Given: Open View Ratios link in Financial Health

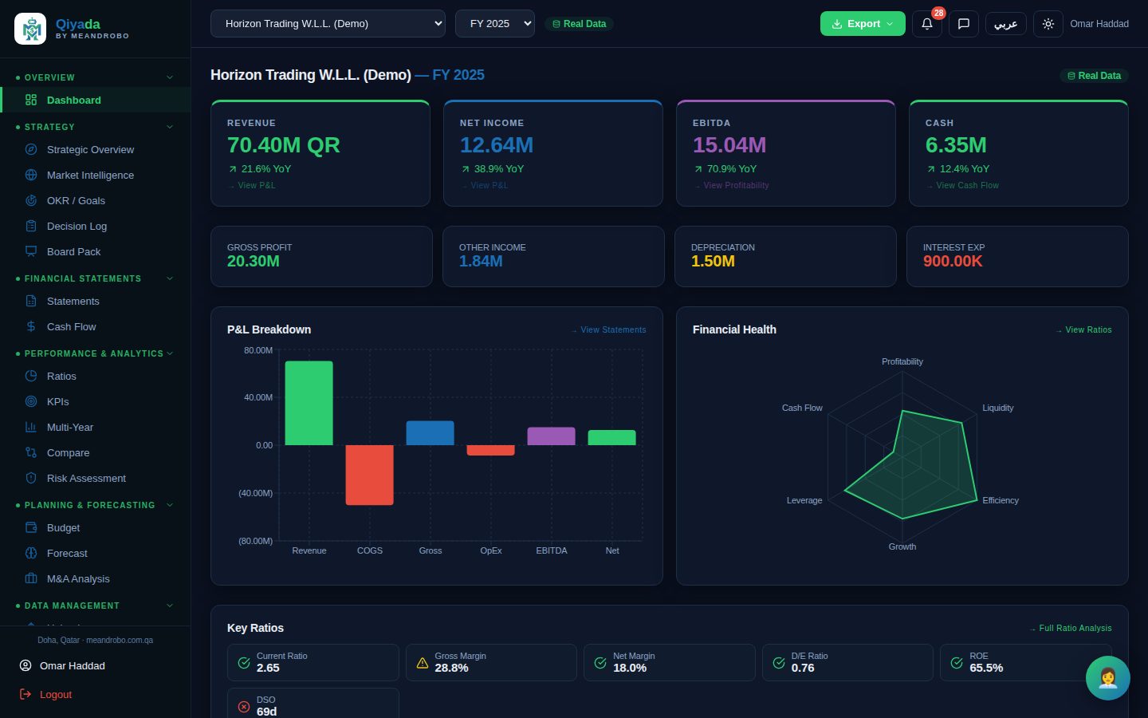Looking at the screenshot, I should coord(1084,329).
